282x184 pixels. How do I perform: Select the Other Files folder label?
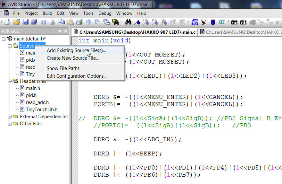tap(31, 124)
